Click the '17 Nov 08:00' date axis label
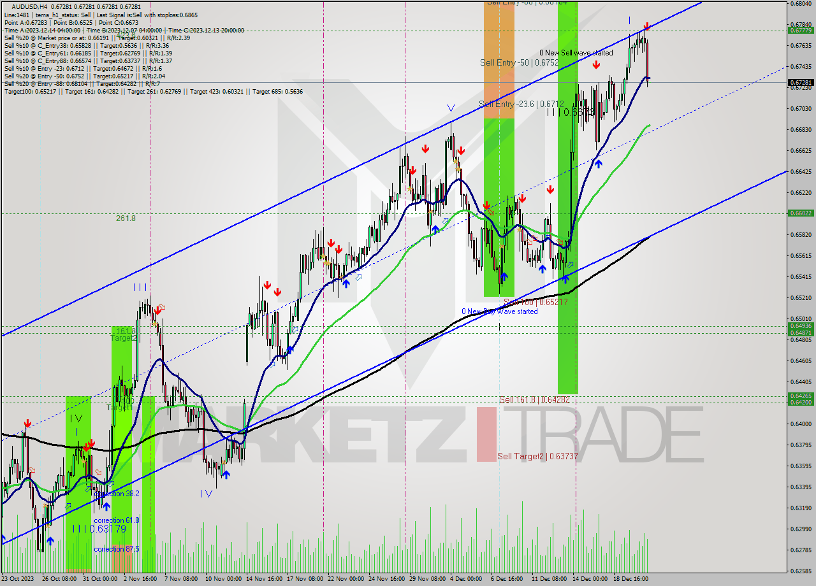 (x=305, y=579)
